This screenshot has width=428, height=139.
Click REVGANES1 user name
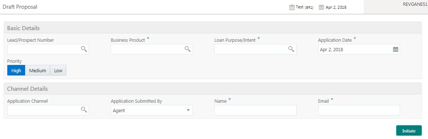[x=415, y=4]
